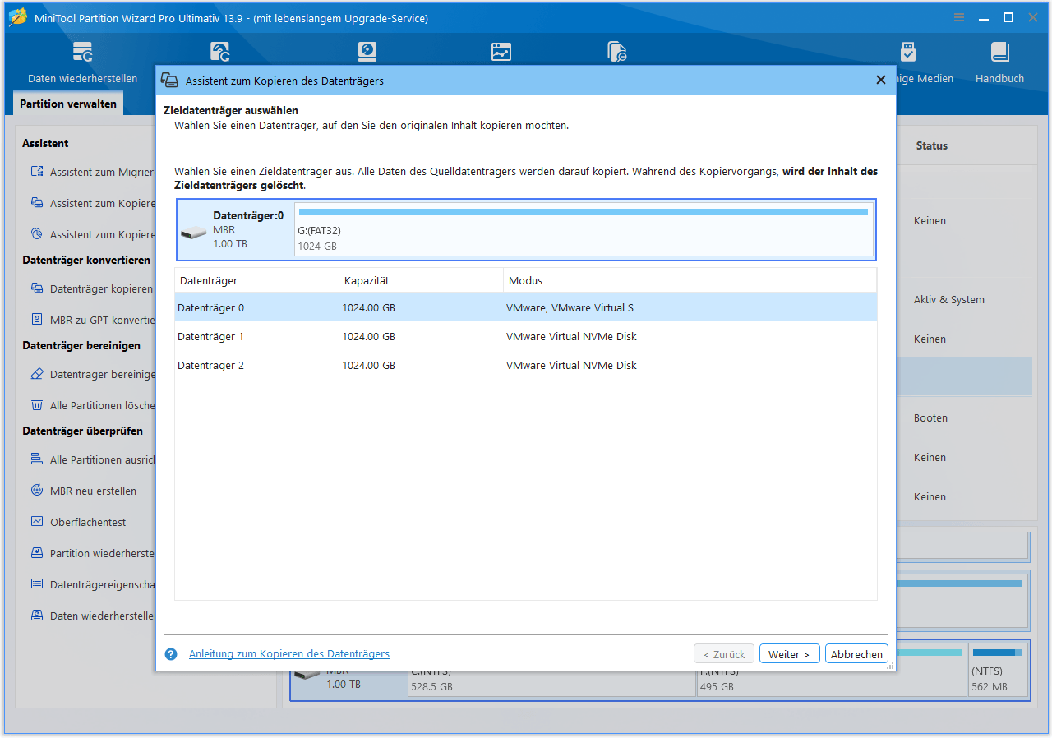Image resolution: width=1052 pixels, height=738 pixels.
Task: Click the Partition wiederherstellen sidebar icon
Action: tap(36, 553)
